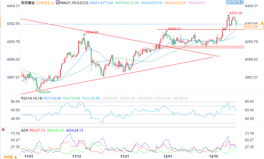Click the RSI3:56.88 value
The width and height of the screenshot is (264, 159).
pyautogui.click(x=91, y=98)
